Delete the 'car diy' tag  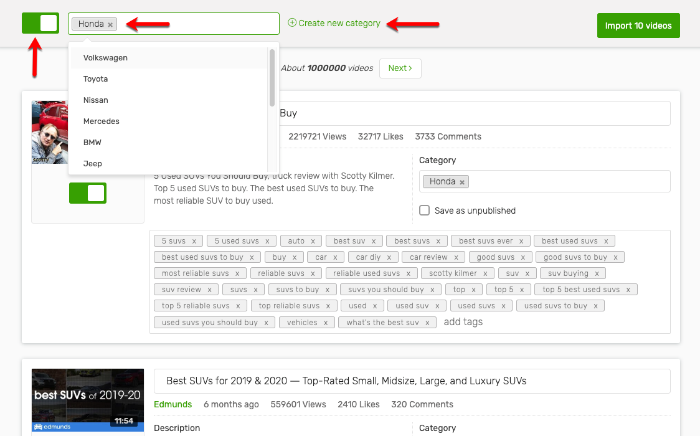389,257
